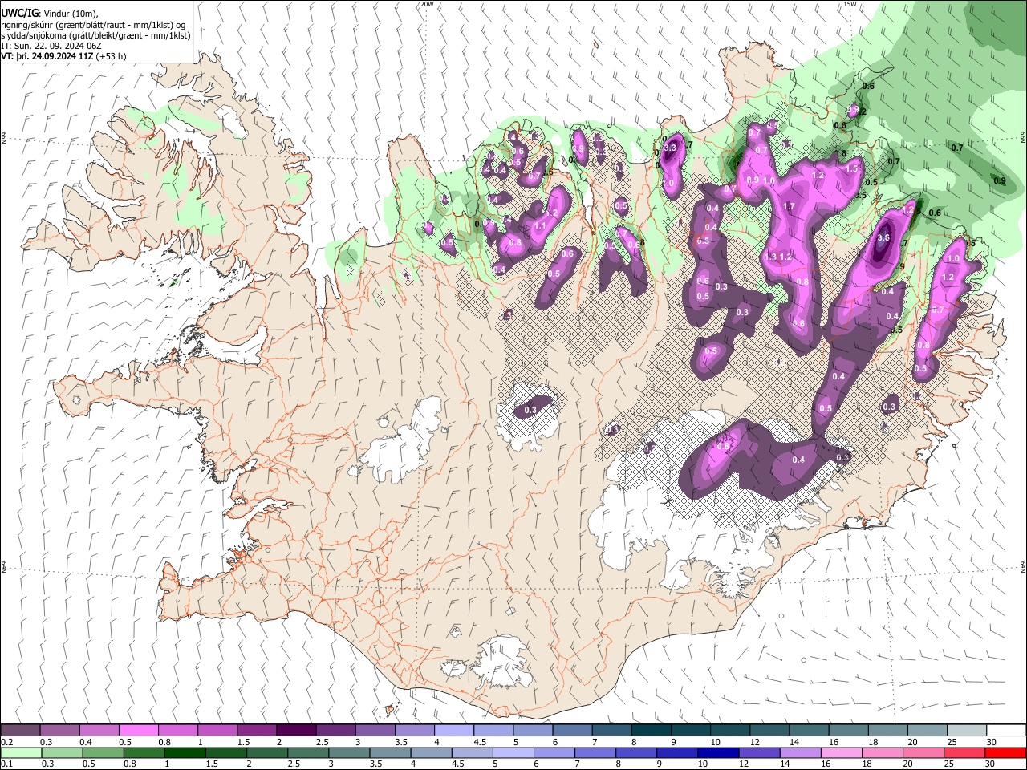Click the 20W longitude label

(427, 4)
